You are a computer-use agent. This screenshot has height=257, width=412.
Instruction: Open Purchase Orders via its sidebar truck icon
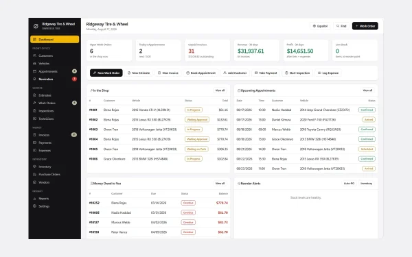(34, 174)
